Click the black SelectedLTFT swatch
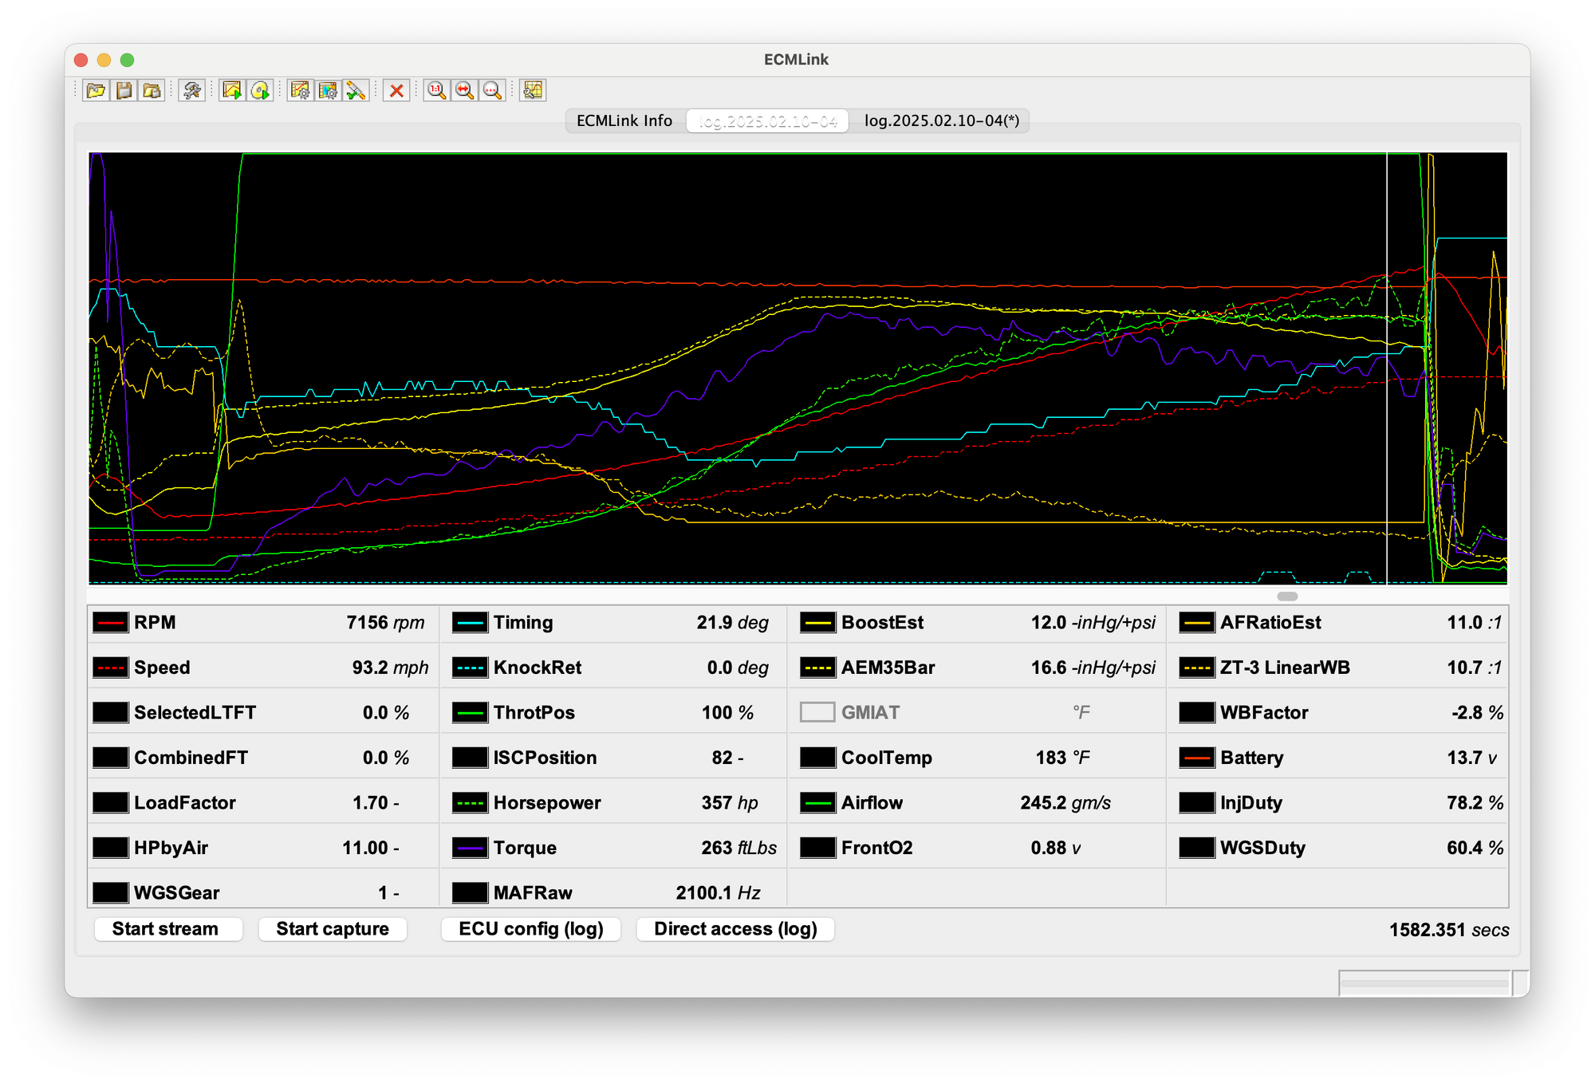The height and width of the screenshot is (1083, 1595). pyautogui.click(x=110, y=712)
